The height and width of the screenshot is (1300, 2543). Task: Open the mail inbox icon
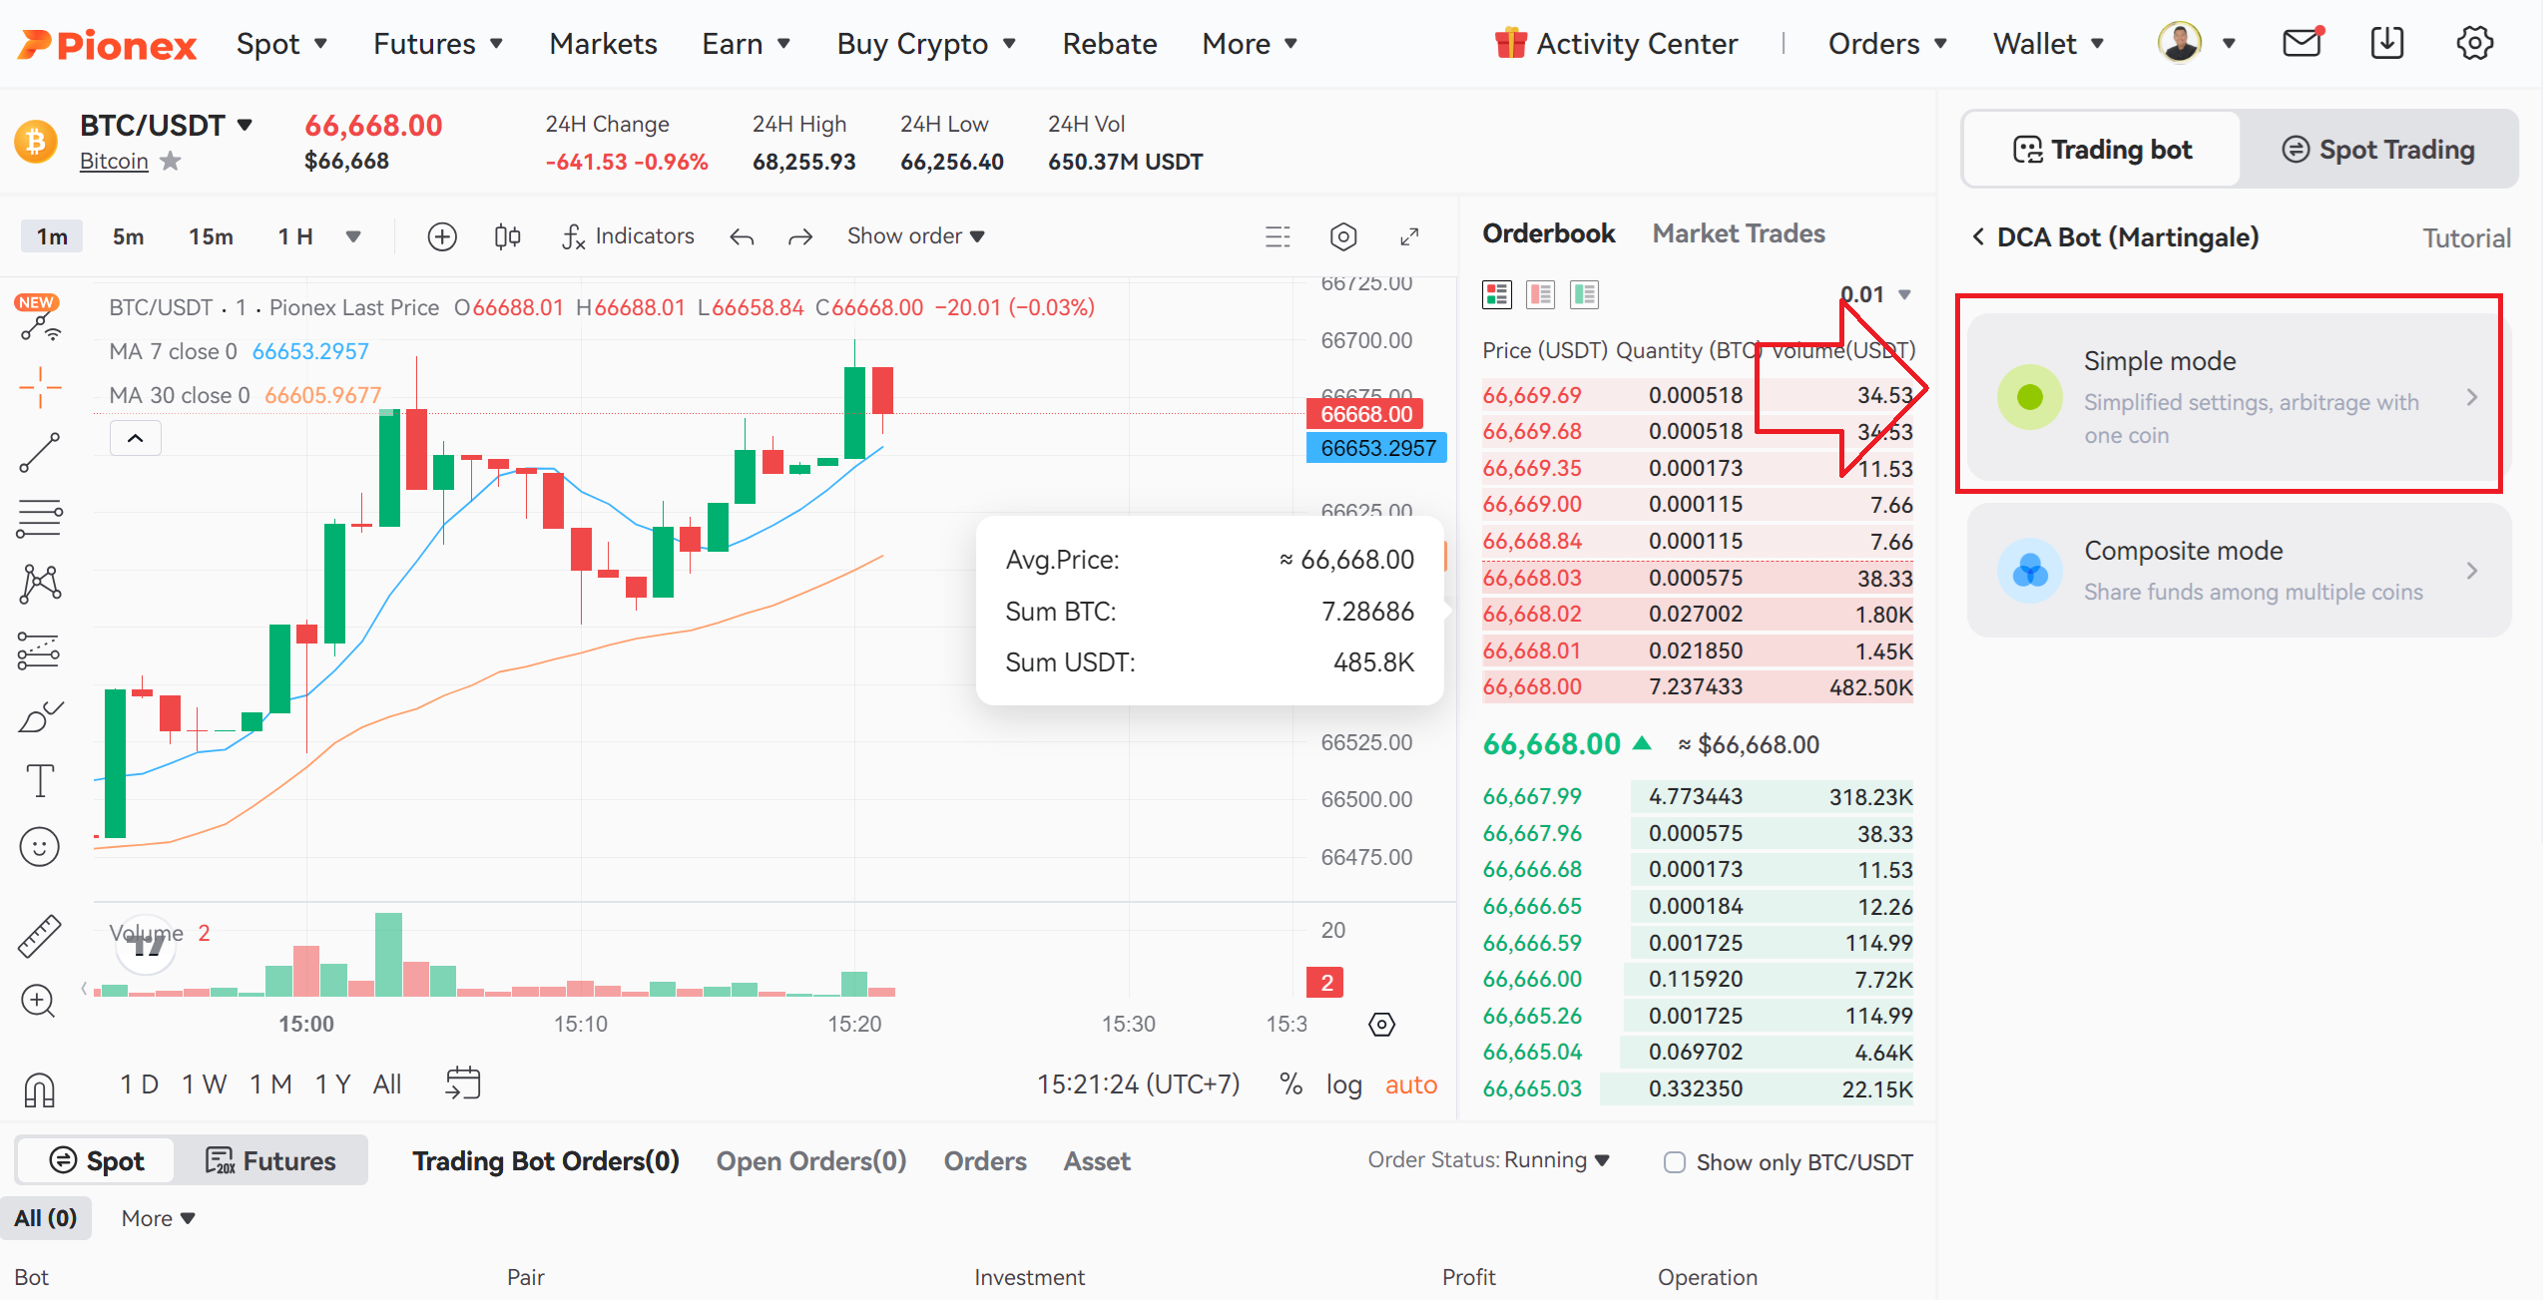tap(2302, 43)
